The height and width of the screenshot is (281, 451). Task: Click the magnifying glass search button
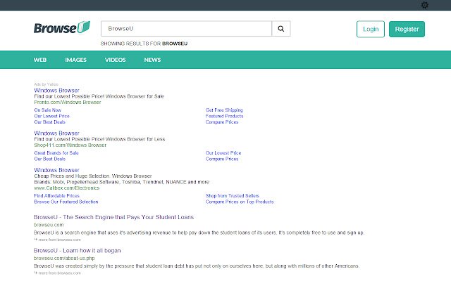pos(281,29)
